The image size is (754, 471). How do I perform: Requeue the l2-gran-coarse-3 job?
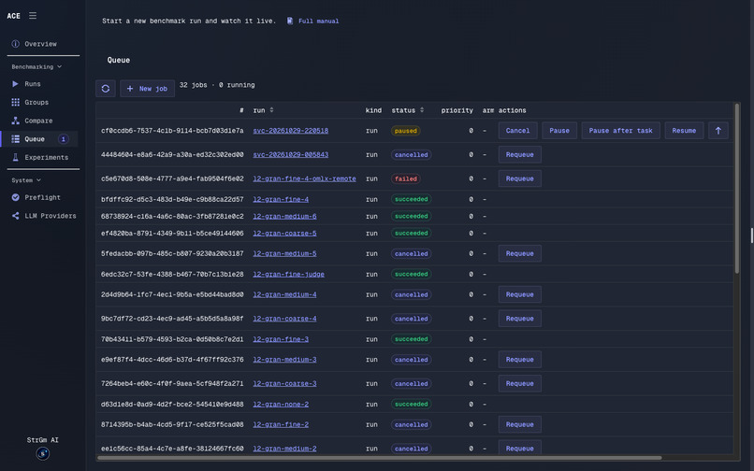(x=520, y=383)
